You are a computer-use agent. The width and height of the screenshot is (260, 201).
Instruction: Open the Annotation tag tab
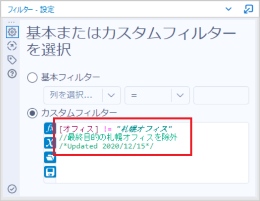pos(12,60)
